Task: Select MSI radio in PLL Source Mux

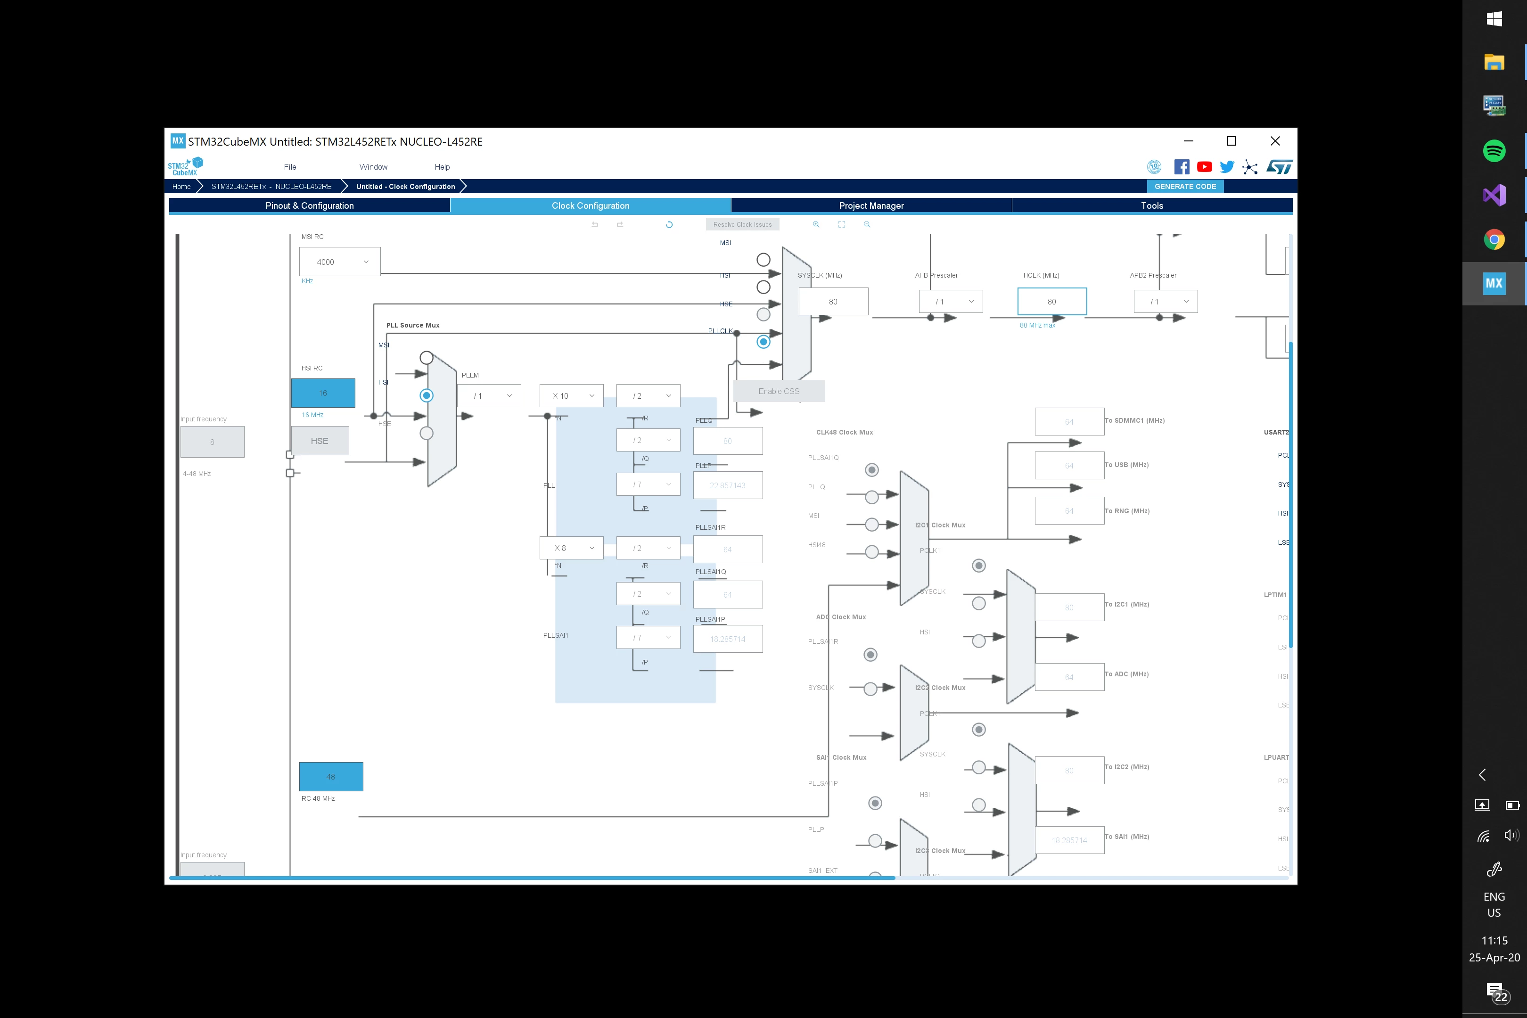Action: click(x=427, y=358)
